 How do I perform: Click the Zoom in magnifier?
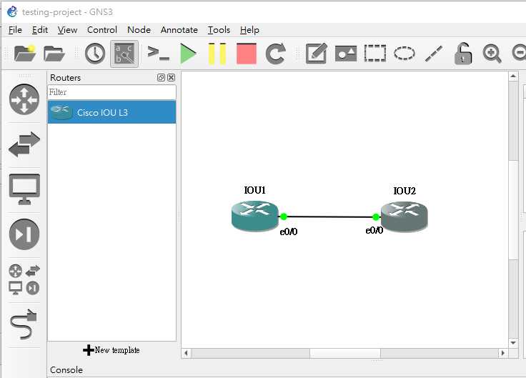[x=492, y=54]
